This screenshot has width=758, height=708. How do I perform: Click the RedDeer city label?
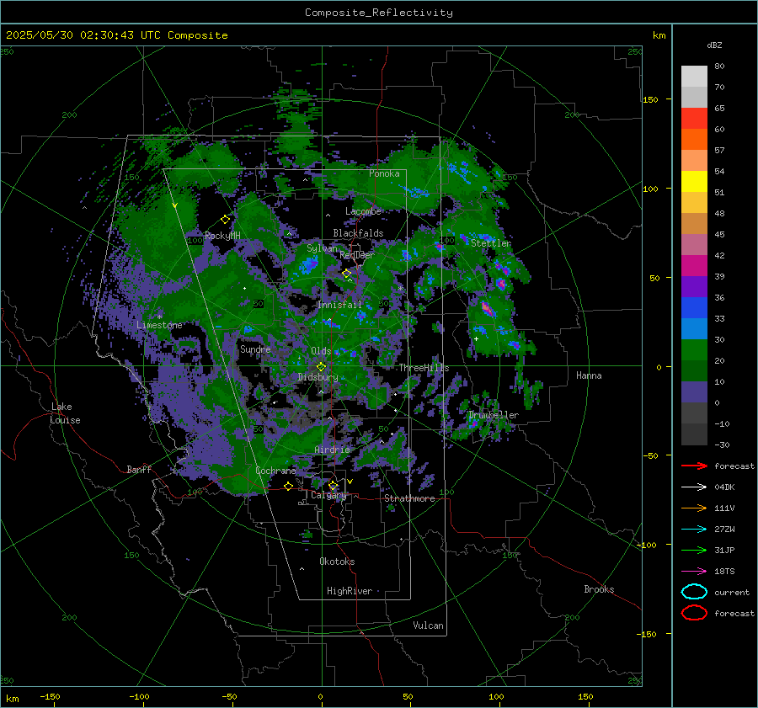tap(357, 255)
